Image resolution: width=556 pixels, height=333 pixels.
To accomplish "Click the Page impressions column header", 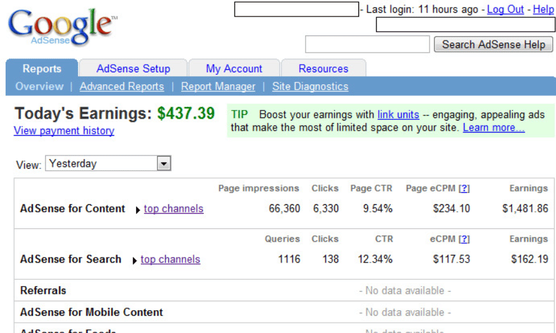I will click(259, 188).
